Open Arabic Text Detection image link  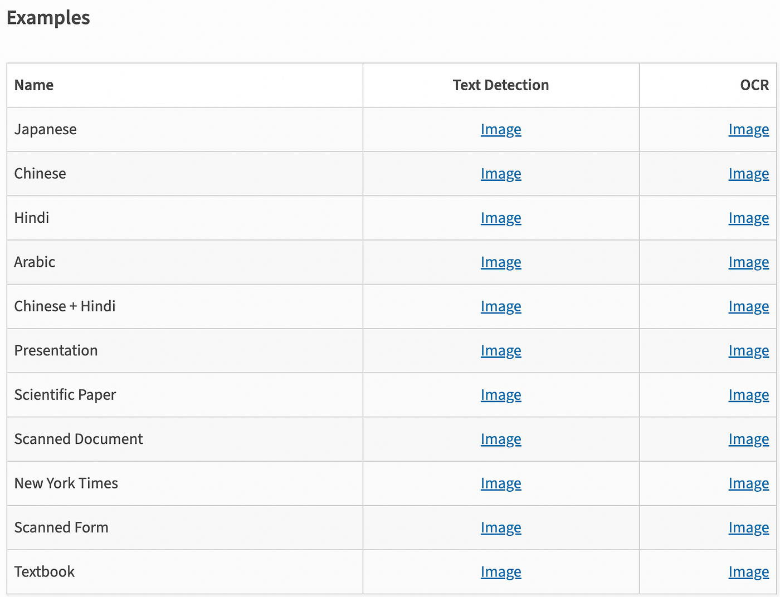(x=501, y=262)
